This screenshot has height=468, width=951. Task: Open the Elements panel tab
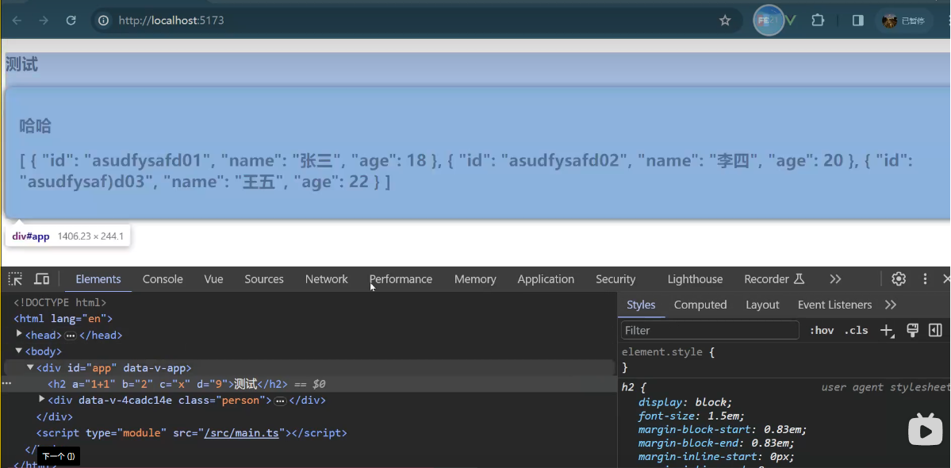click(98, 279)
